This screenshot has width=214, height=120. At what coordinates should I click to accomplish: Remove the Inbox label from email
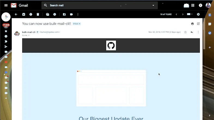click(80, 24)
